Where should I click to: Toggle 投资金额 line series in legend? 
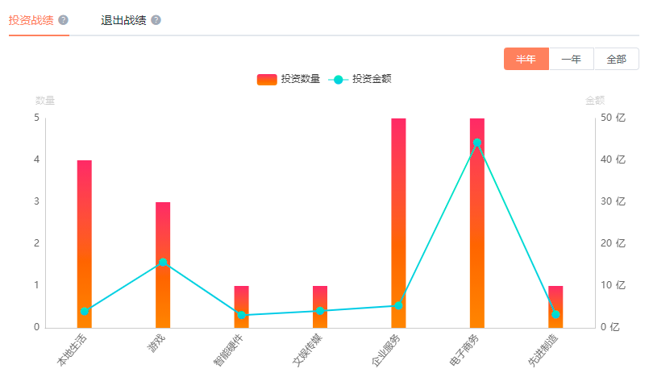pos(372,79)
